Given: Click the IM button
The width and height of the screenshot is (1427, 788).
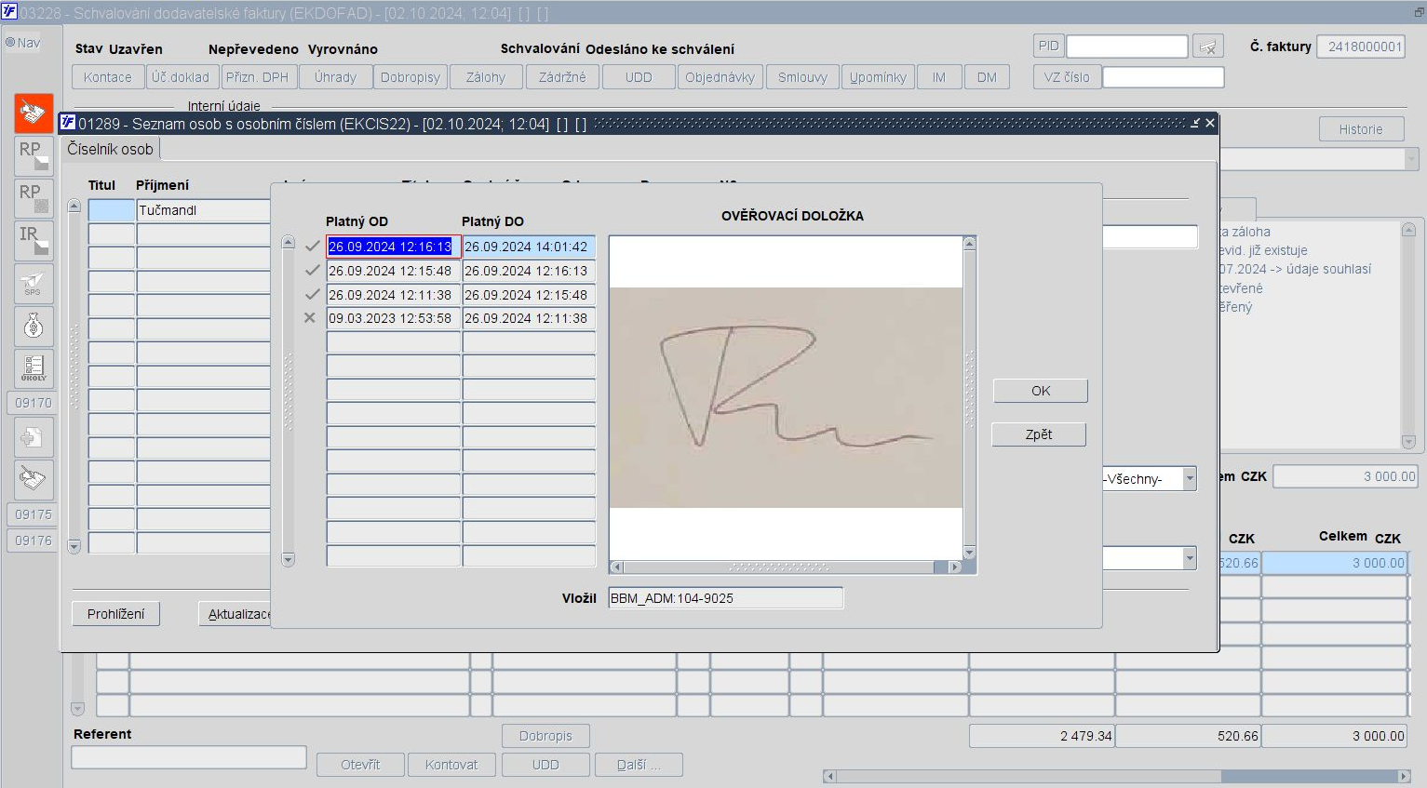Looking at the screenshot, I should pyautogui.click(x=939, y=77).
